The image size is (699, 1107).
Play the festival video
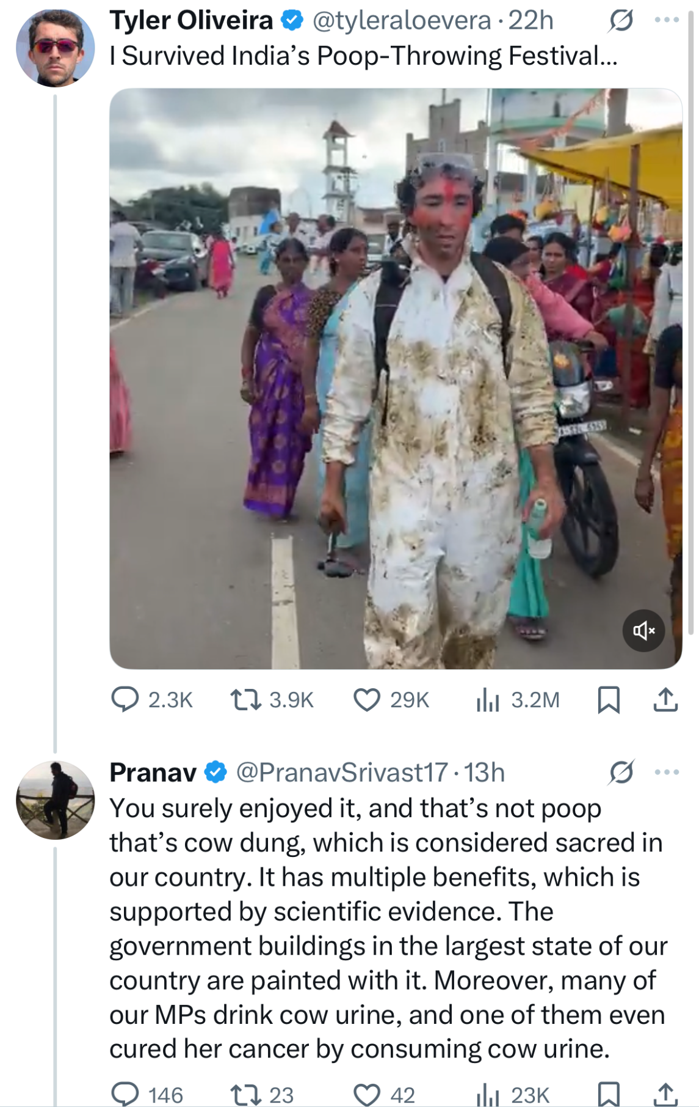[396, 378]
